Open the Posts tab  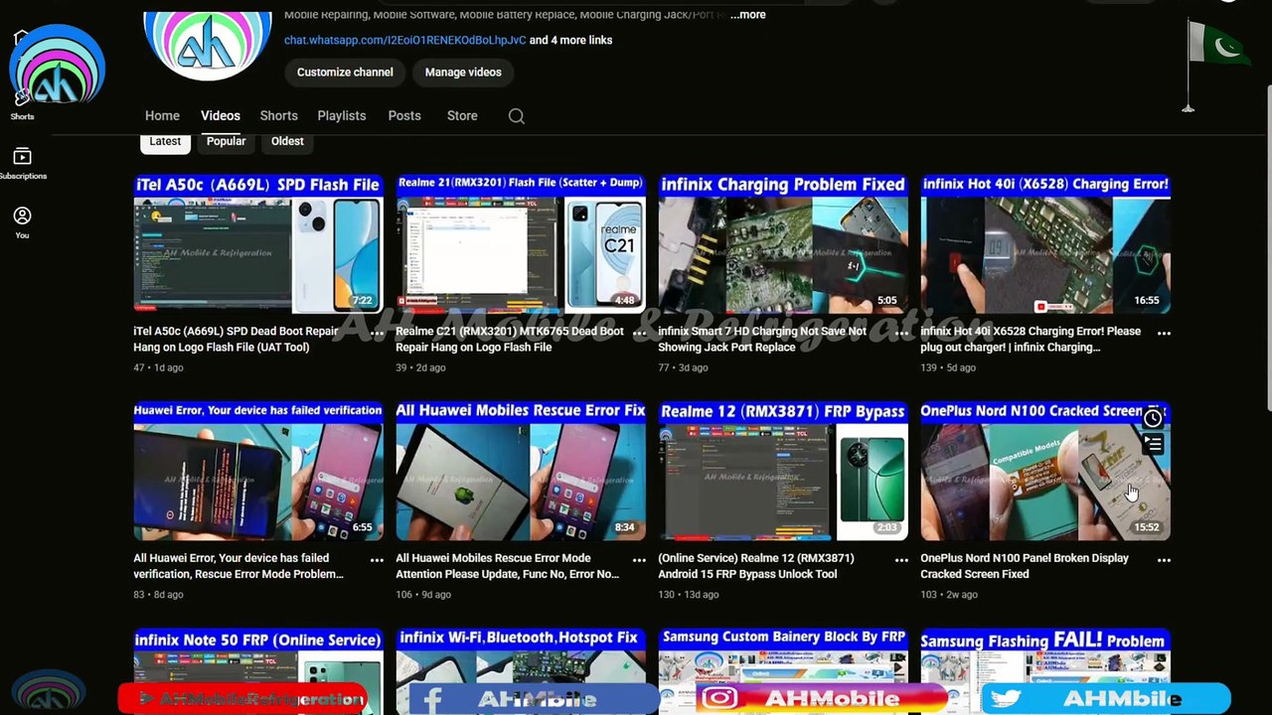point(404,115)
